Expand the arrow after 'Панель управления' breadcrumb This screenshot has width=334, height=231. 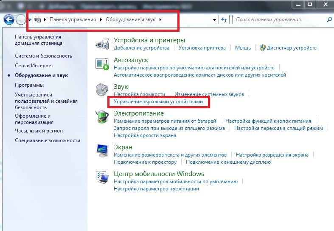click(x=101, y=19)
